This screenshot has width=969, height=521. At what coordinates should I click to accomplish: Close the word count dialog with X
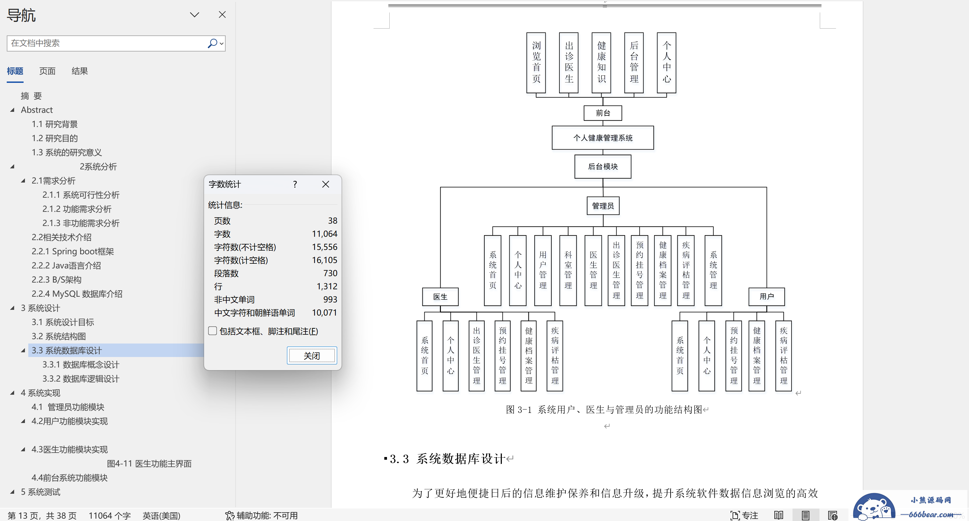click(326, 184)
